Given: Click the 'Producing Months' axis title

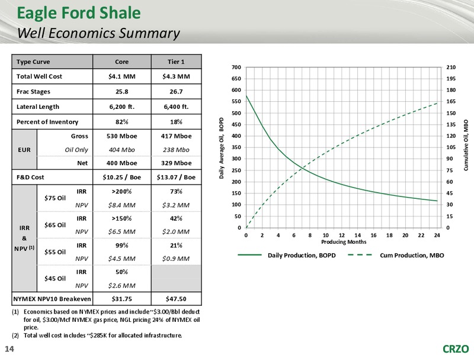Looking at the screenshot, I should coord(344,242).
